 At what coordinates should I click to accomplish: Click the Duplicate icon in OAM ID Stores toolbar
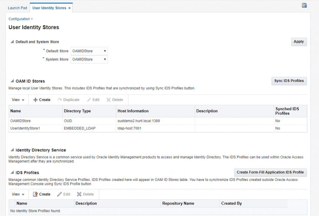[x=60, y=100]
